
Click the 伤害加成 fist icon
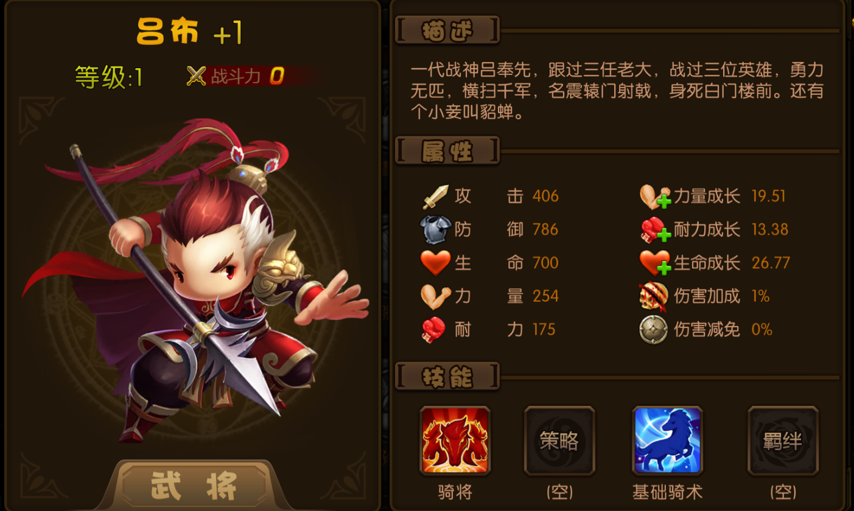pos(653,296)
